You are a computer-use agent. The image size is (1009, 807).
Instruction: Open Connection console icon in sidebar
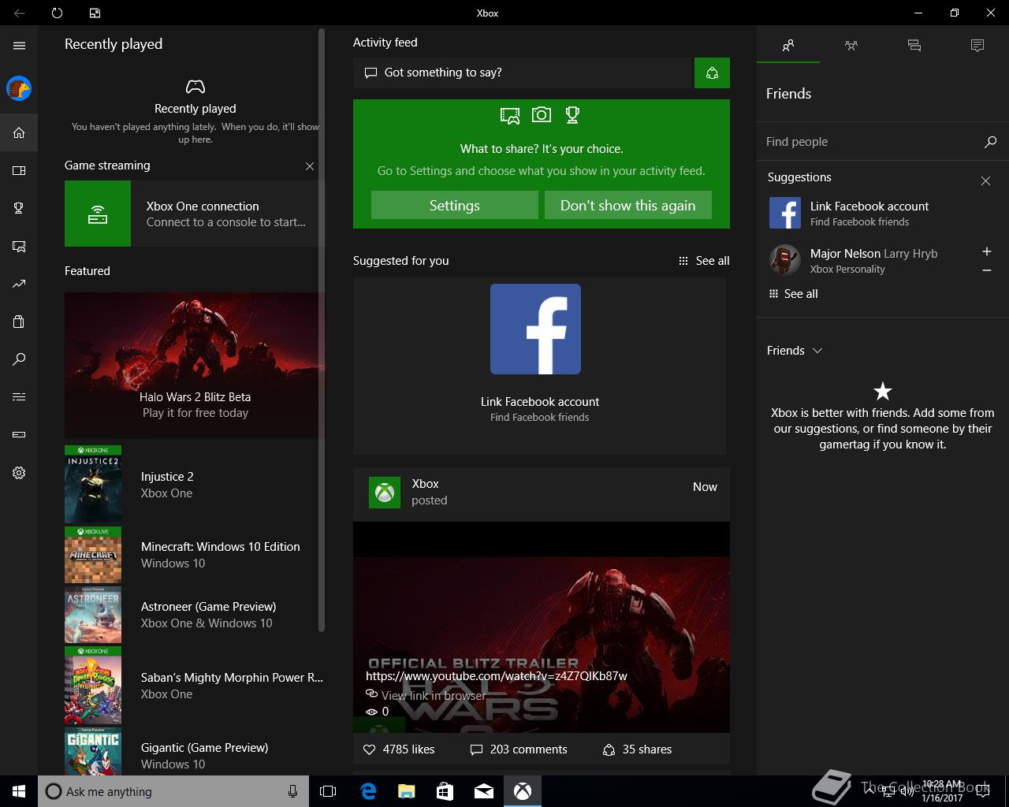[x=19, y=435]
